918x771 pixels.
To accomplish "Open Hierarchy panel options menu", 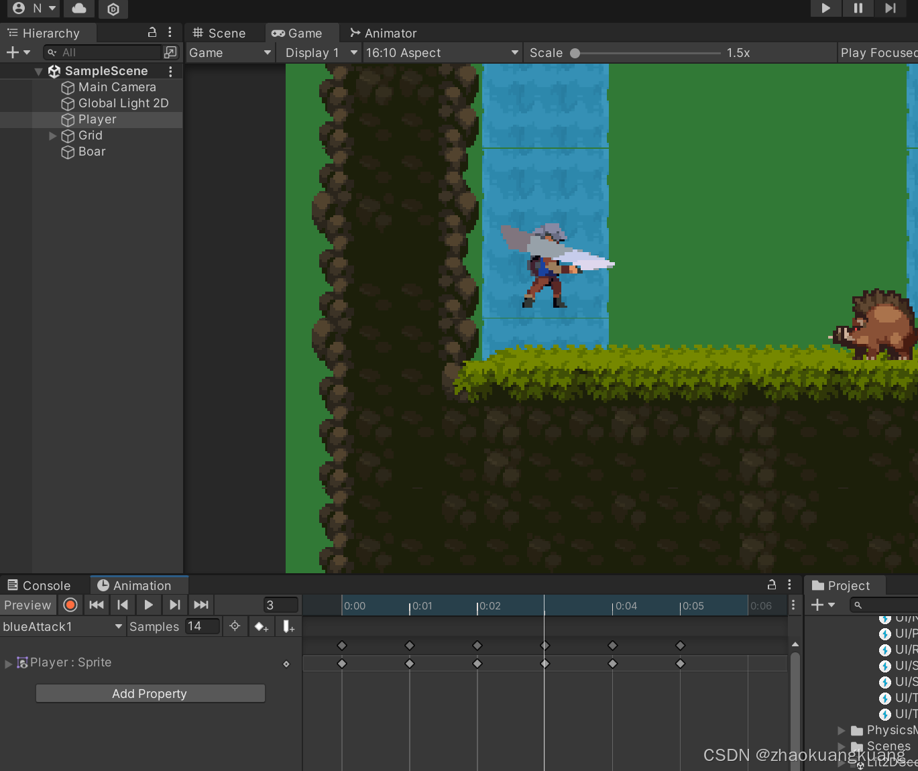I will 170,32.
